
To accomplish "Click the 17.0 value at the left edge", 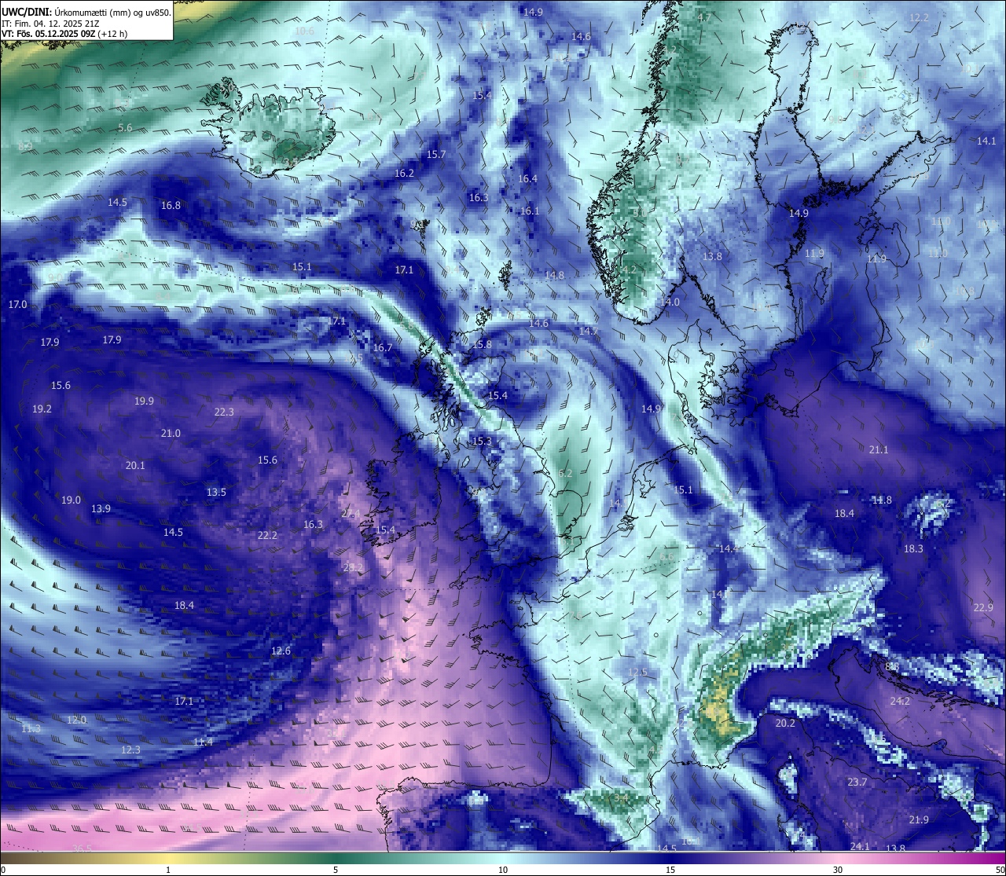I will pyautogui.click(x=17, y=304).
